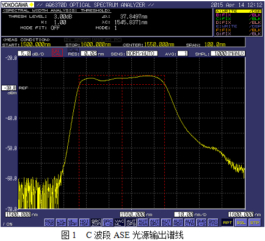Click the red UNCAL warning indicator
265x241 pixels.
pyautogui.click(x=57, y=52)
